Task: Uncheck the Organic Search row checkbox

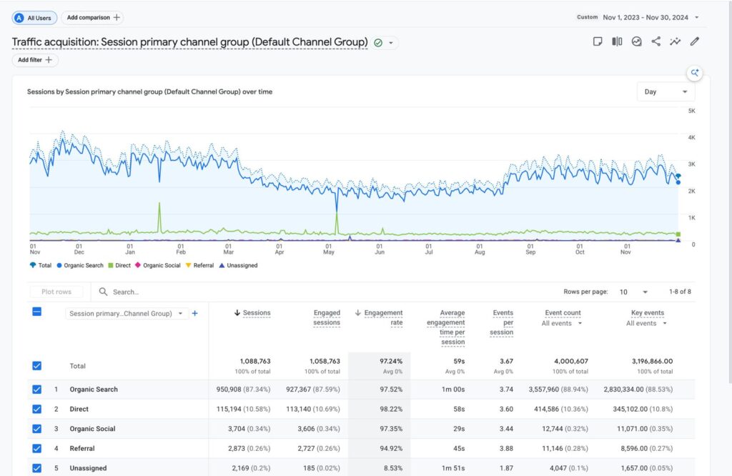Action: tap(37, 390)
